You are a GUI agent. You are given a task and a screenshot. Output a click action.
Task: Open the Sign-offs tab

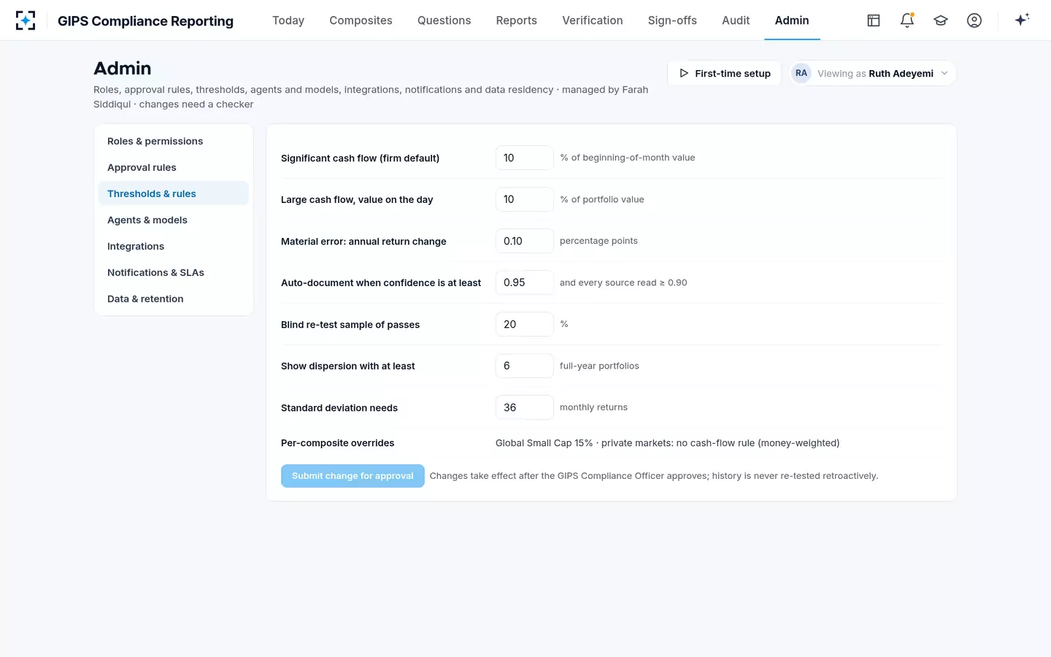[672, 20]
